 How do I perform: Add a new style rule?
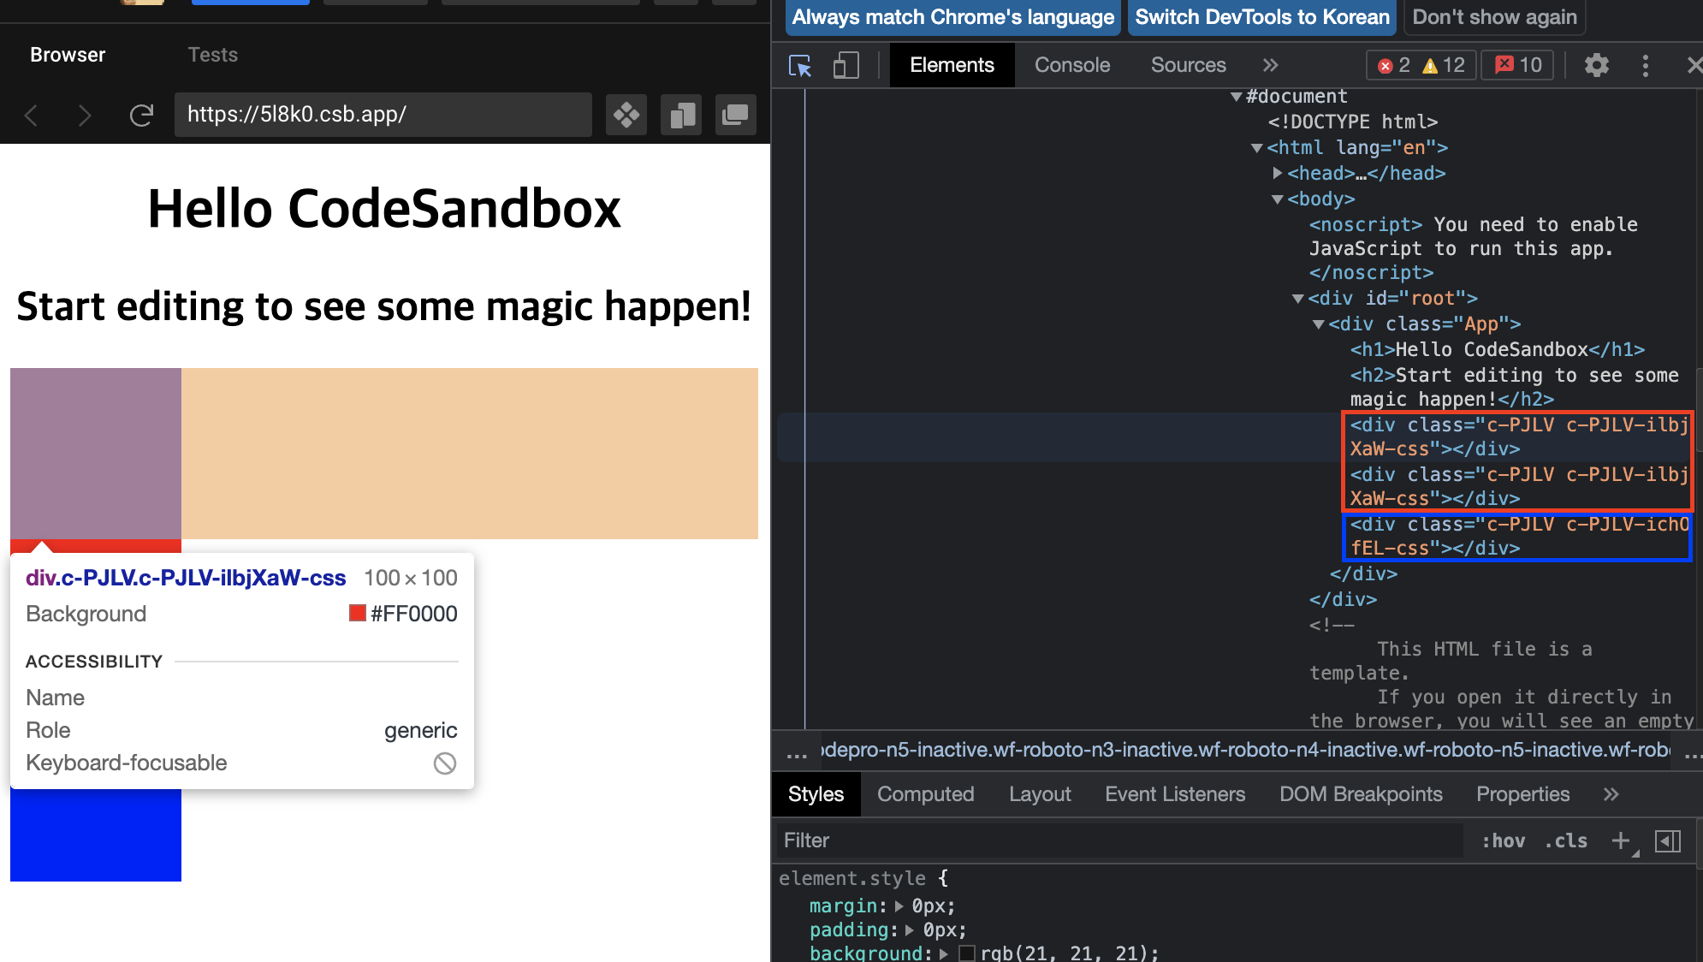[x=1620, y=840]
